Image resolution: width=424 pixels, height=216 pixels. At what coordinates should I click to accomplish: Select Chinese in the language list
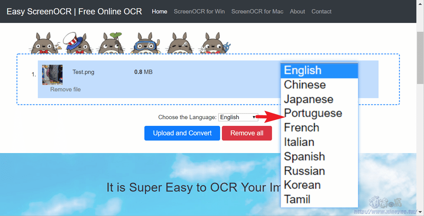[x=319, y=85]
